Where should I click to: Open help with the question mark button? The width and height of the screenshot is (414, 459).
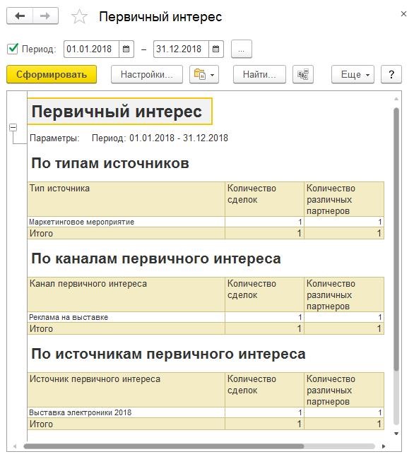tap(391, 74)
